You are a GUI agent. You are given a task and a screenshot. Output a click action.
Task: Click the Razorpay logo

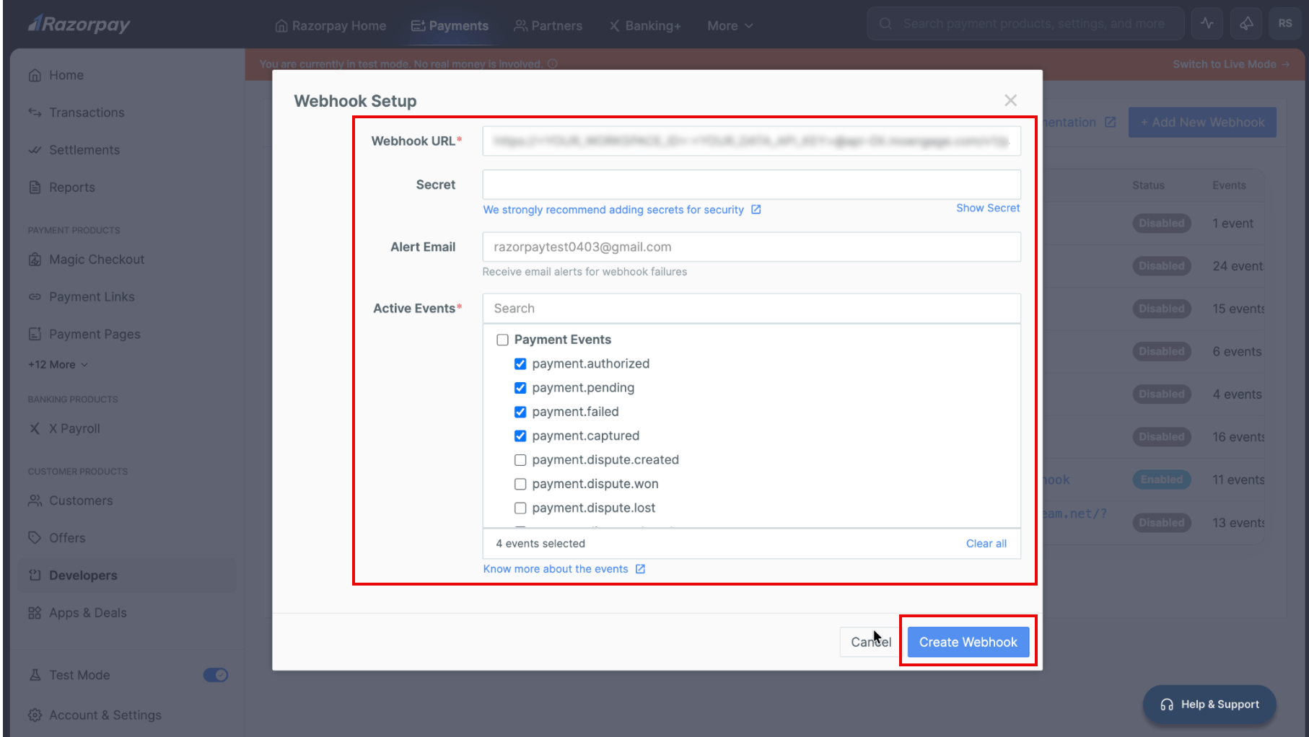coord(79,25)
